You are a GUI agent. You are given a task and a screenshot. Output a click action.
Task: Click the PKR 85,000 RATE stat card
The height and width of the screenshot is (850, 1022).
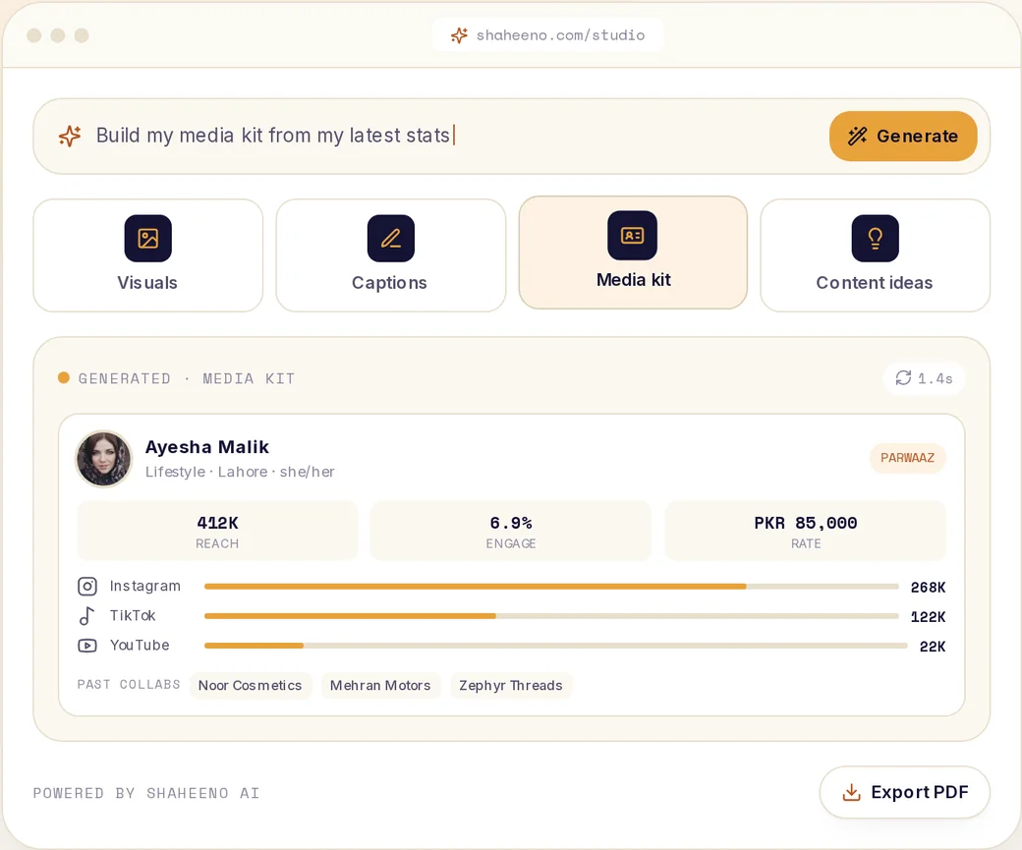[x=806, y=531]
